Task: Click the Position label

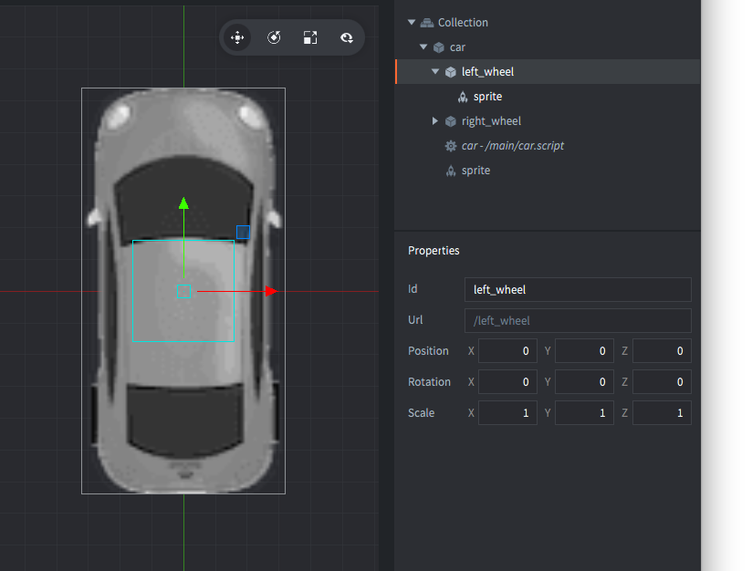Action: pyautogui.click(x=428, y=351)
